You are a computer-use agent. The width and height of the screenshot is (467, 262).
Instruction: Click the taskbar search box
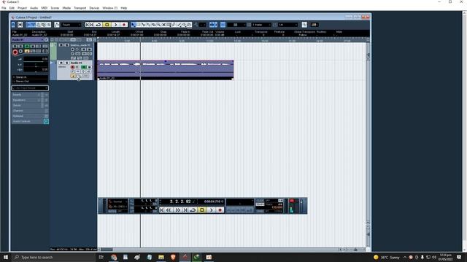tap(53, 257)
